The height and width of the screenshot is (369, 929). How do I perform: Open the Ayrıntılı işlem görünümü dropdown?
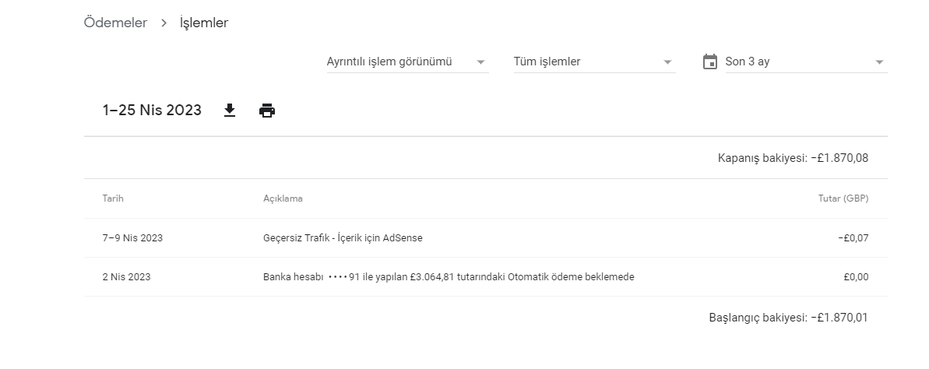(407, 61)
